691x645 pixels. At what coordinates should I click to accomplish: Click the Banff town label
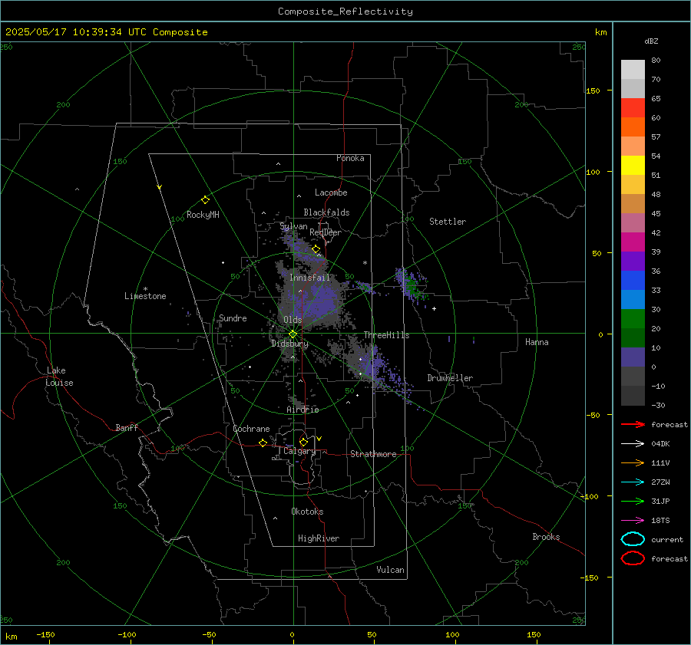127,427
